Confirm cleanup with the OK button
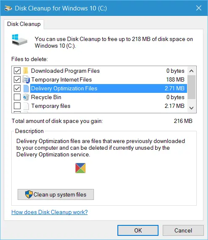This screenshot has width=208, height=240. 138,230
